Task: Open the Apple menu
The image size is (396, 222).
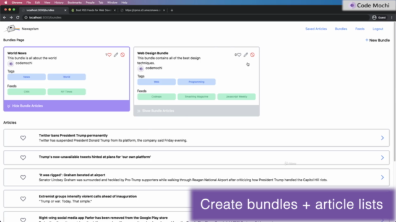Action: (6, 2)
